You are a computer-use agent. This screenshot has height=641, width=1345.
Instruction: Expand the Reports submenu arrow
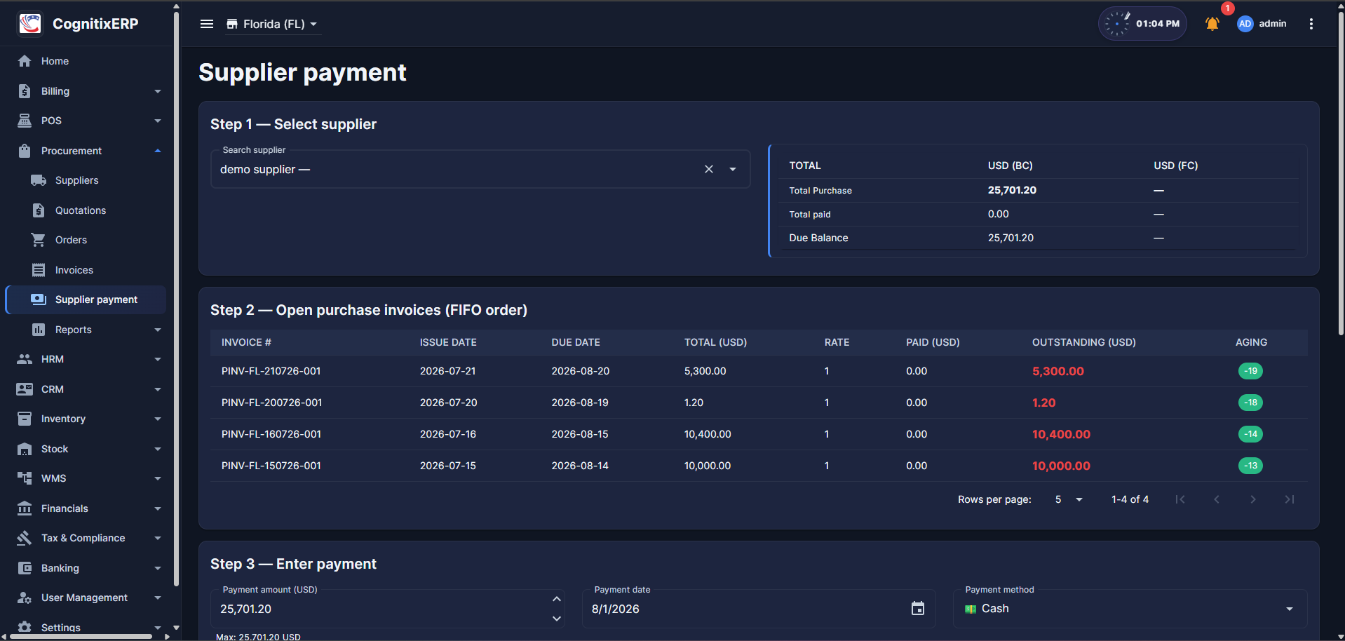[x=158, y=330]
